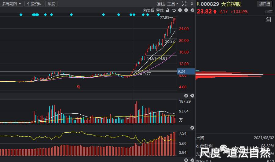The width and height of the screenshot is (275, 162).
Task: Expand the 工具 tools dropdown
Action: [173, 4]
